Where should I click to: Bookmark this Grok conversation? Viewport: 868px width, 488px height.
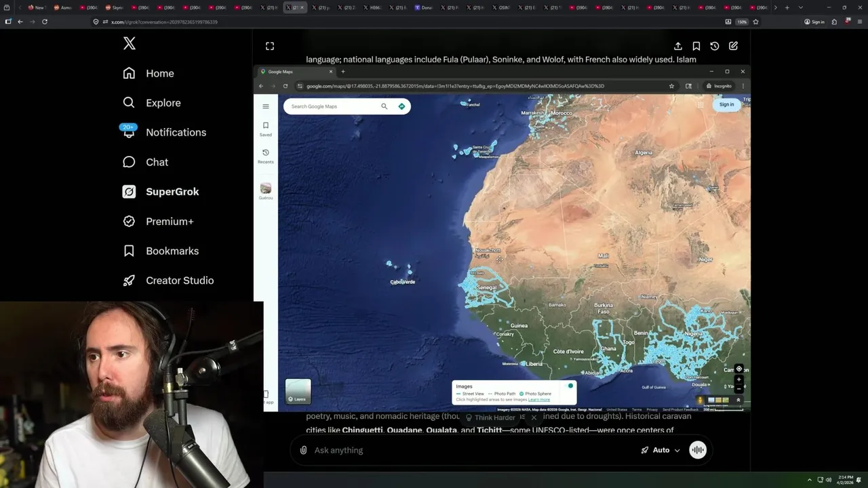(x=696, y=46)
